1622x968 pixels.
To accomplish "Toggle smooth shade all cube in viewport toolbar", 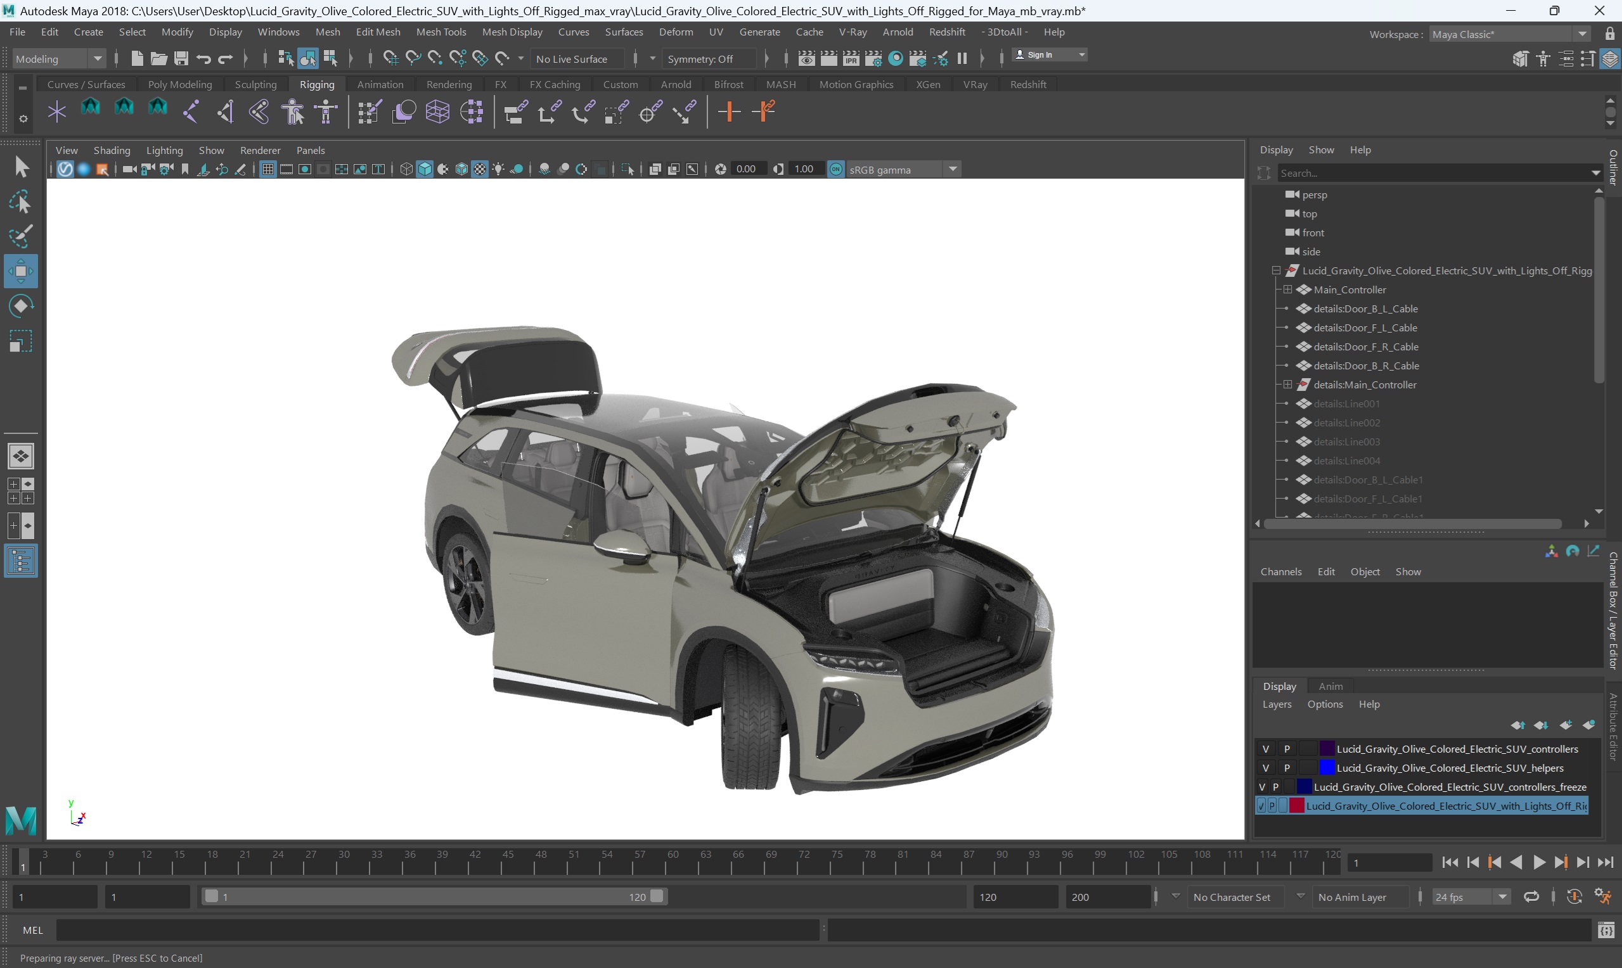I will pos(425,170).
